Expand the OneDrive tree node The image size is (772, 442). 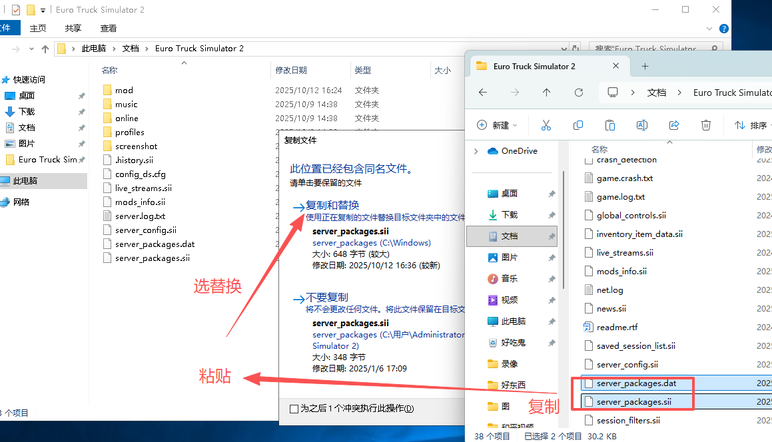pyautogui.click(x=476, y=151)
